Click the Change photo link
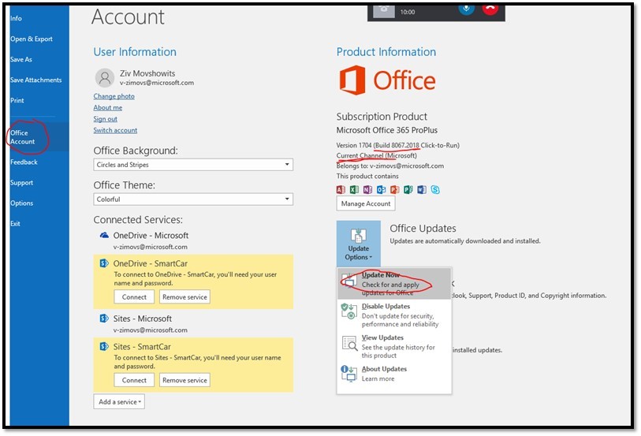Viewport: 641px width, 436px height. 114,96
